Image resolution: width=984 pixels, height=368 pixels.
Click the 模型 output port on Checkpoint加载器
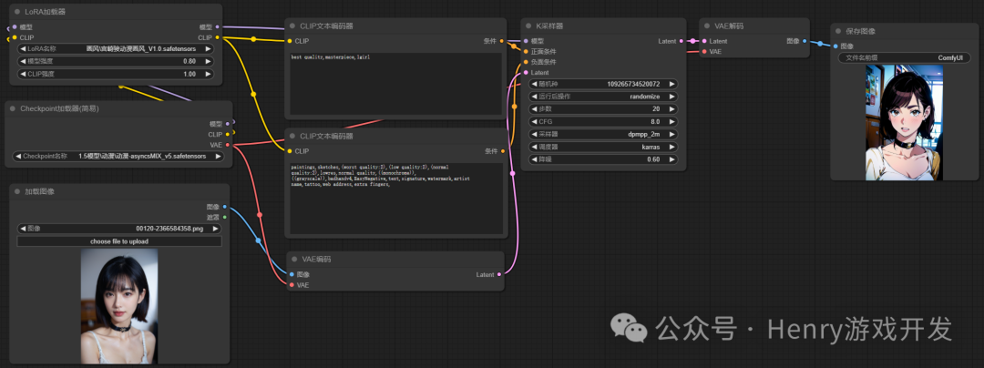pos(227,124)
